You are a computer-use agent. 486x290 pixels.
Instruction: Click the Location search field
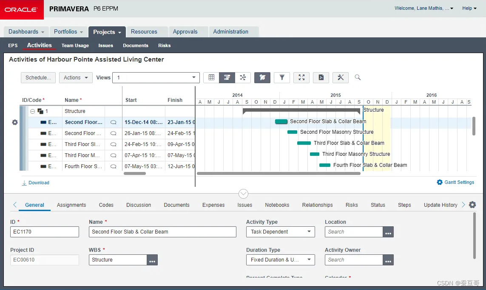point(354,232)
